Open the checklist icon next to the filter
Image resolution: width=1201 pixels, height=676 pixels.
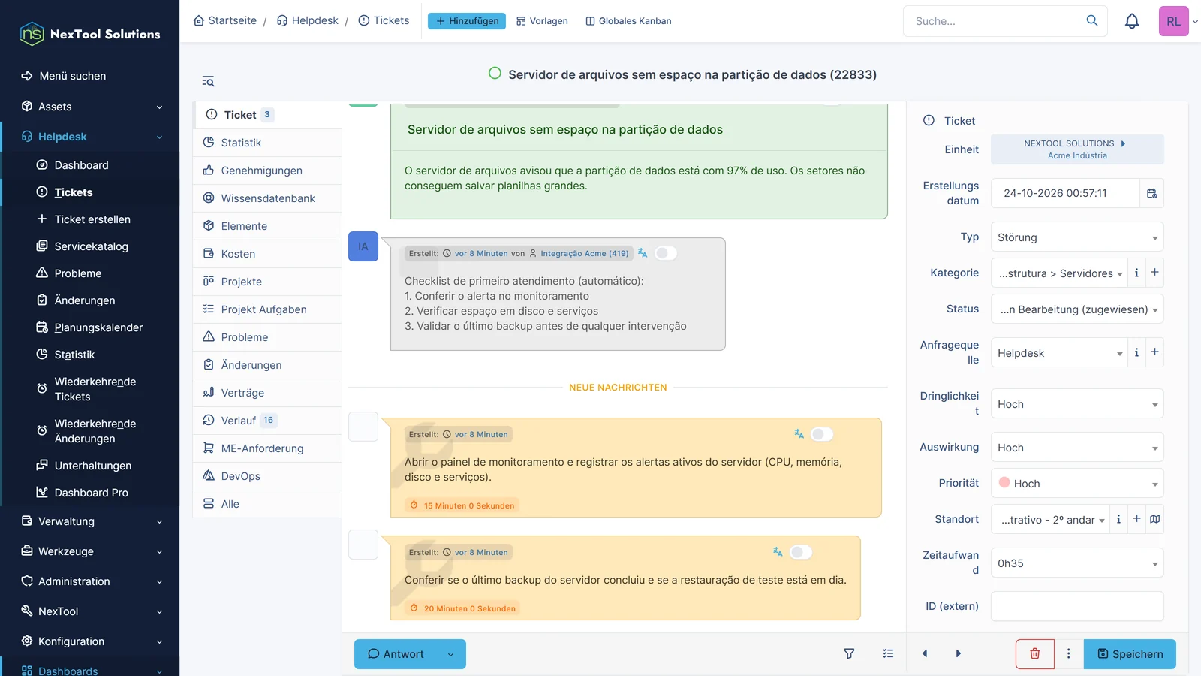point(888,653)
